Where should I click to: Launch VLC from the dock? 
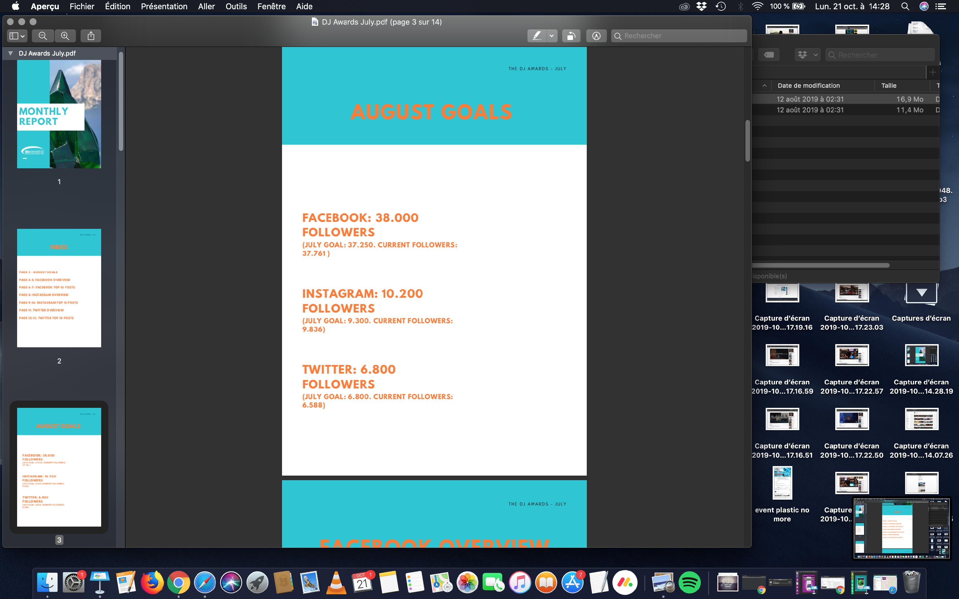[x=336, y=583]
